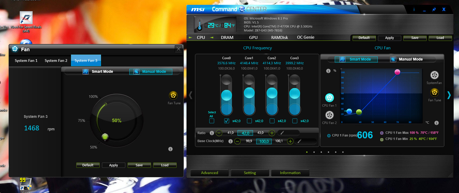This screenshot has height=193, width=459.
Task: Open the Setting section
Action: [x=250, y=173]
